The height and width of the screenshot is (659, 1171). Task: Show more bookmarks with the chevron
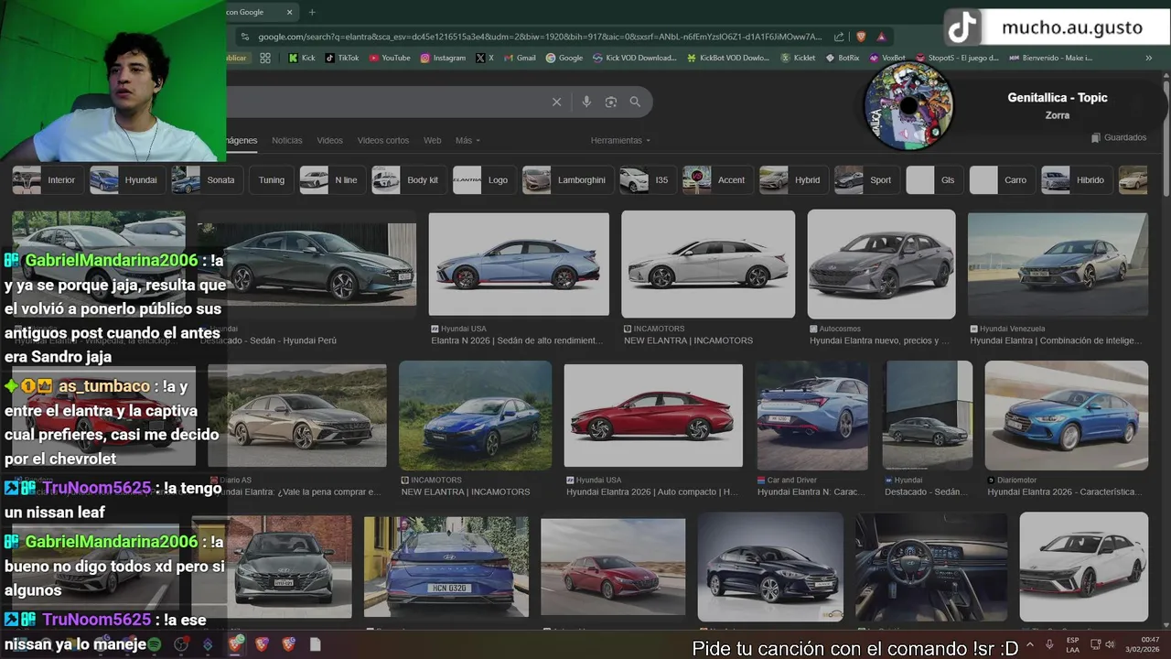pos(1149,58)
